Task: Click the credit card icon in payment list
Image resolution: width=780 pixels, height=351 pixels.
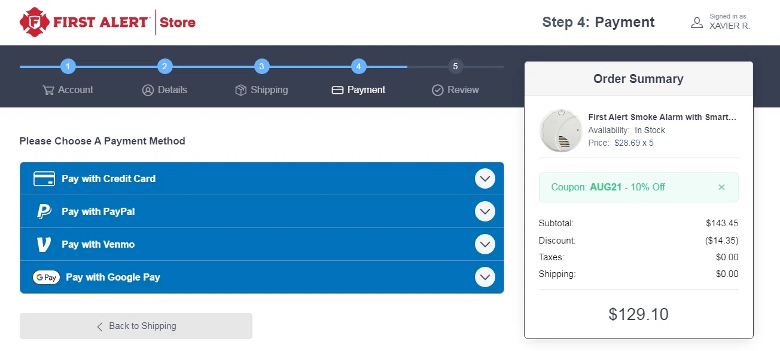Action: (x=44, y=178)
